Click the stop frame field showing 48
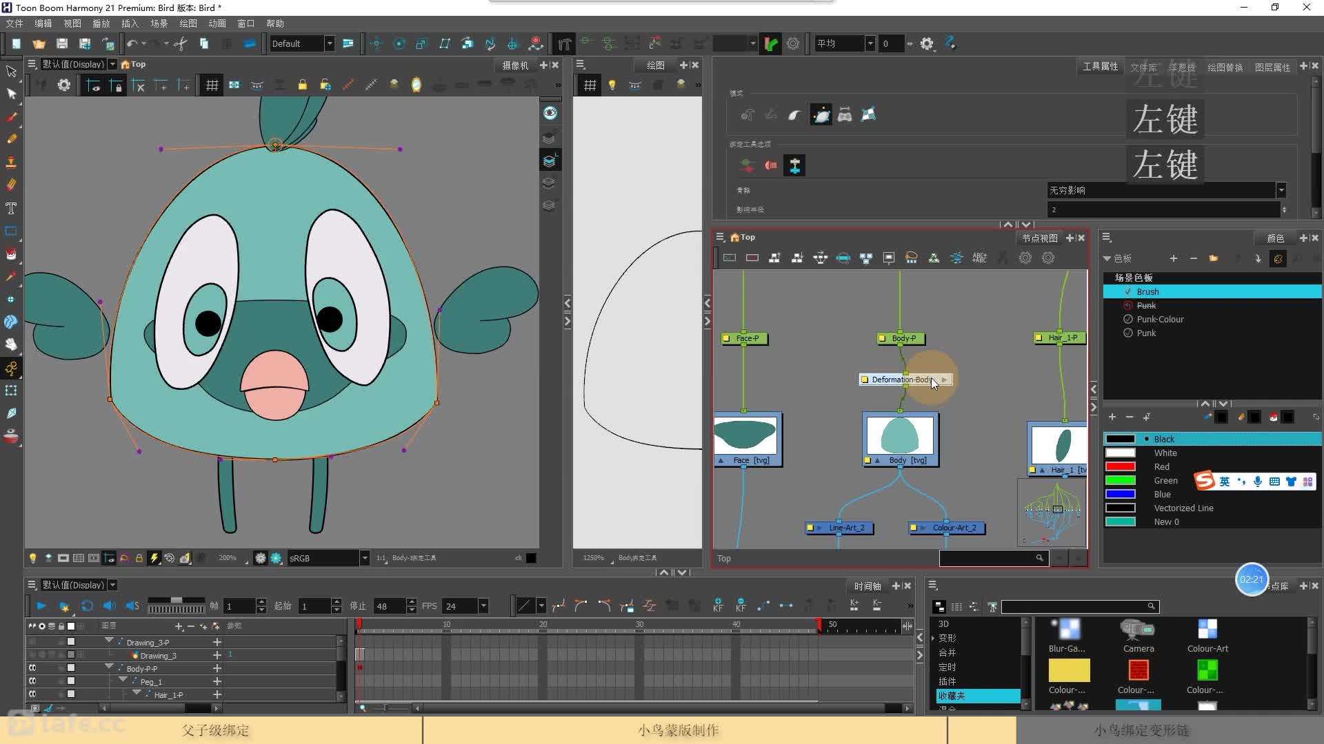1324x744 pixels. point(390,606)
